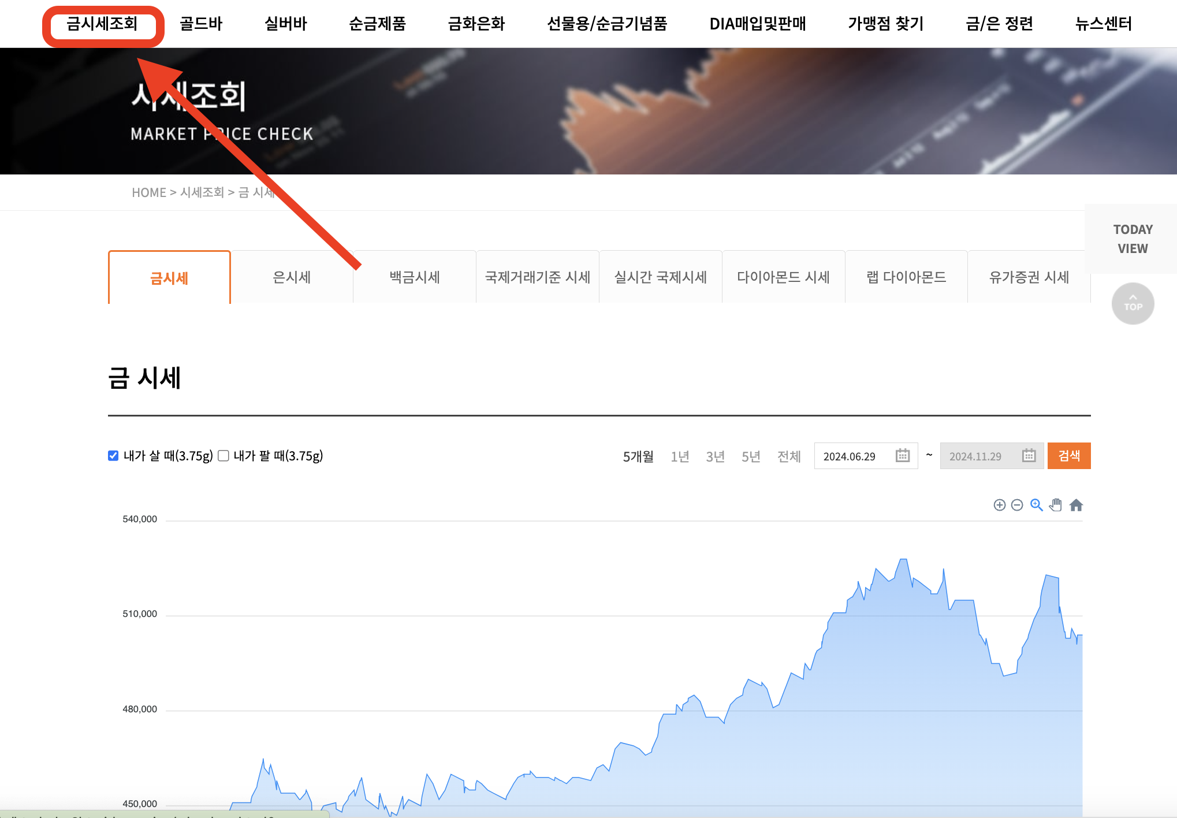Select the 전체 date range

click(x=789, y=456)
